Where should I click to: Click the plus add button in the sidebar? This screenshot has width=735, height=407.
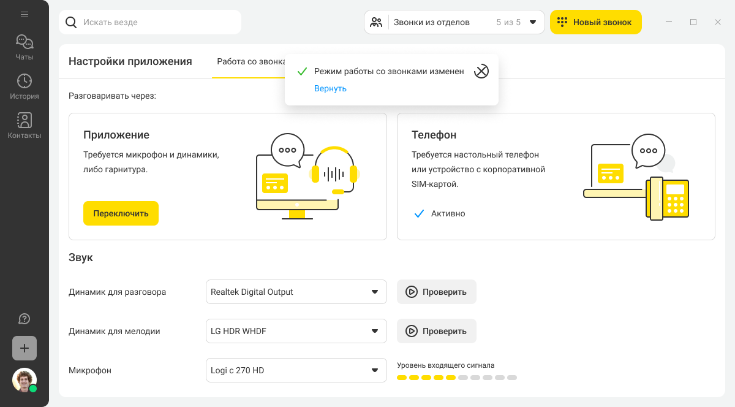click(24, 348)
